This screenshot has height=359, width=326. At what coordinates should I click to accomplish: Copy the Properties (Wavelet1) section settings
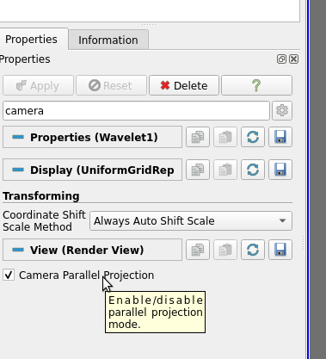(198, 137)
